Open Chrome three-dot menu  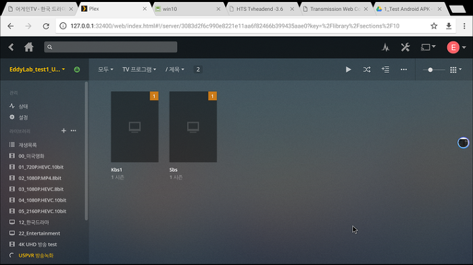click(464, 26)
